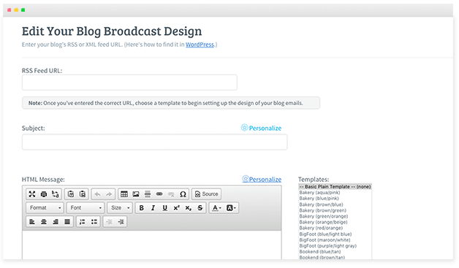Select the Bakery (aqua/pink) template
Viewport: 459px width, 268px height.
pos(335,193)
